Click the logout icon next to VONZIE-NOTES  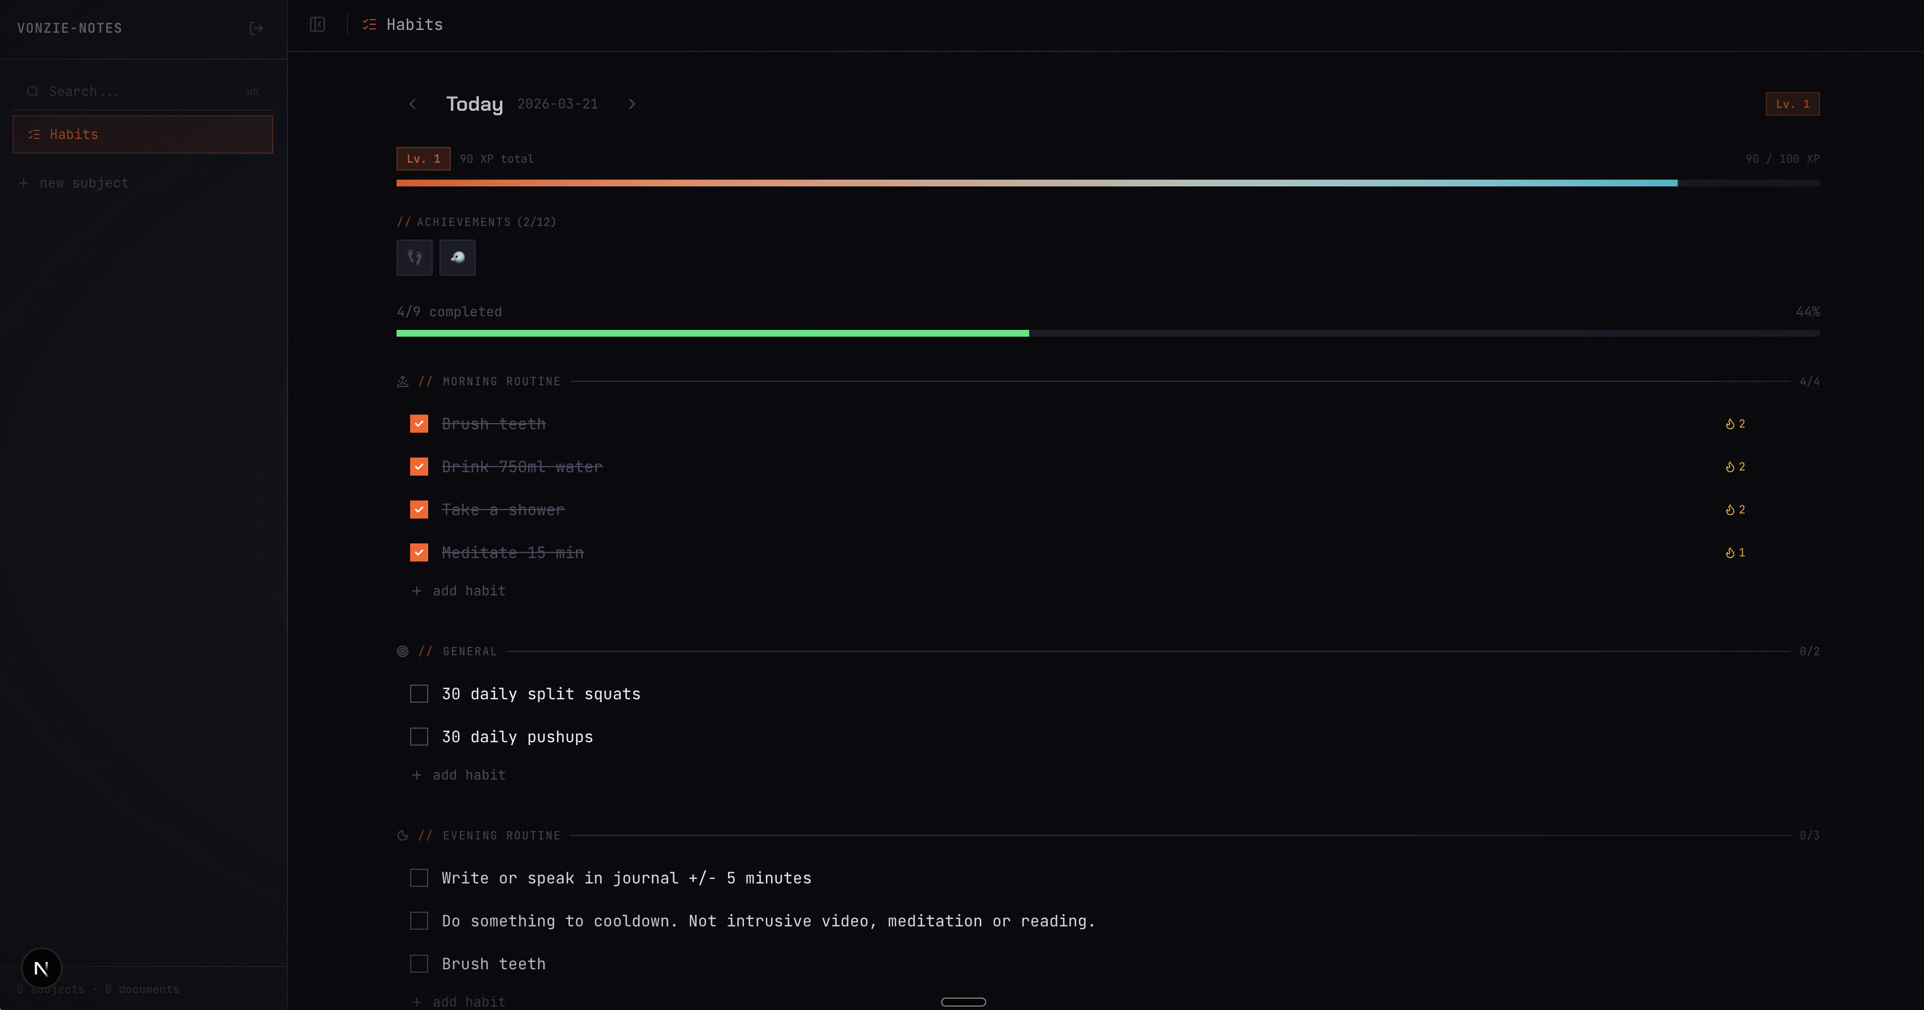pyautogui.click(x=256, y=28)
